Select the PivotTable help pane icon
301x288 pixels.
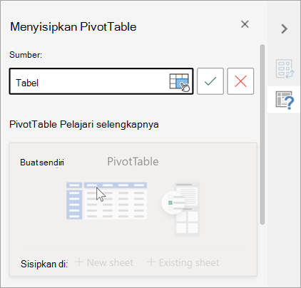pyautogui.click(x=285, y=100)
